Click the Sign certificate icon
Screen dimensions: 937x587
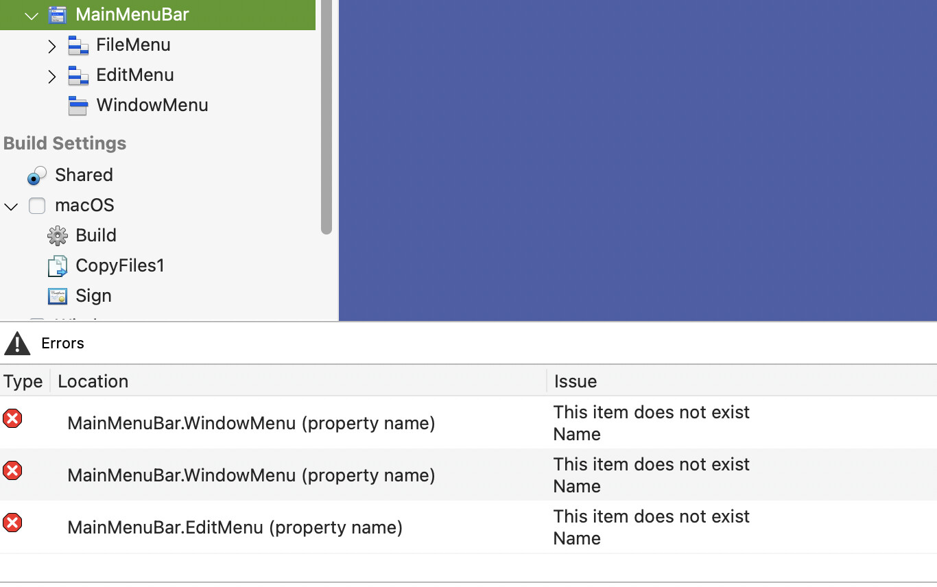point(58,296)
